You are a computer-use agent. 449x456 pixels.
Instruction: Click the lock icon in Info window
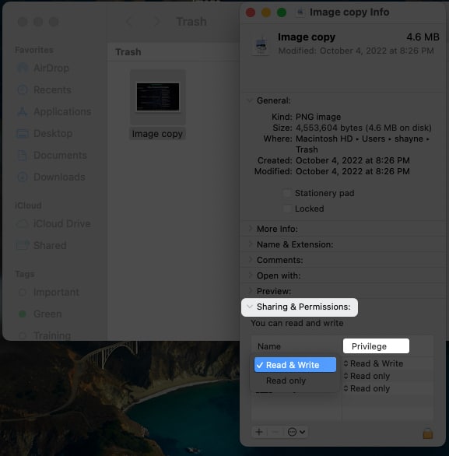point(428,433)
